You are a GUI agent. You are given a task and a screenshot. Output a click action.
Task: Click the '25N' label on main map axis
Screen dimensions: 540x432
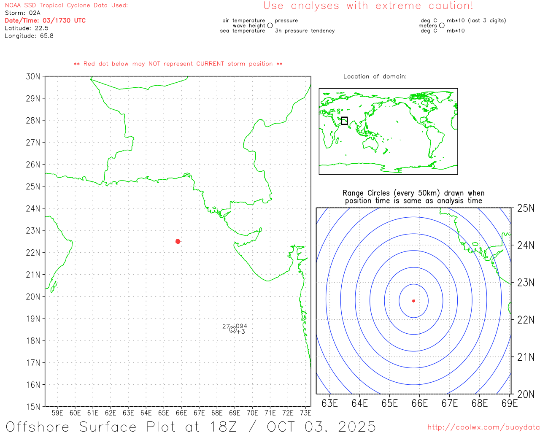click(x=33, y=186)
